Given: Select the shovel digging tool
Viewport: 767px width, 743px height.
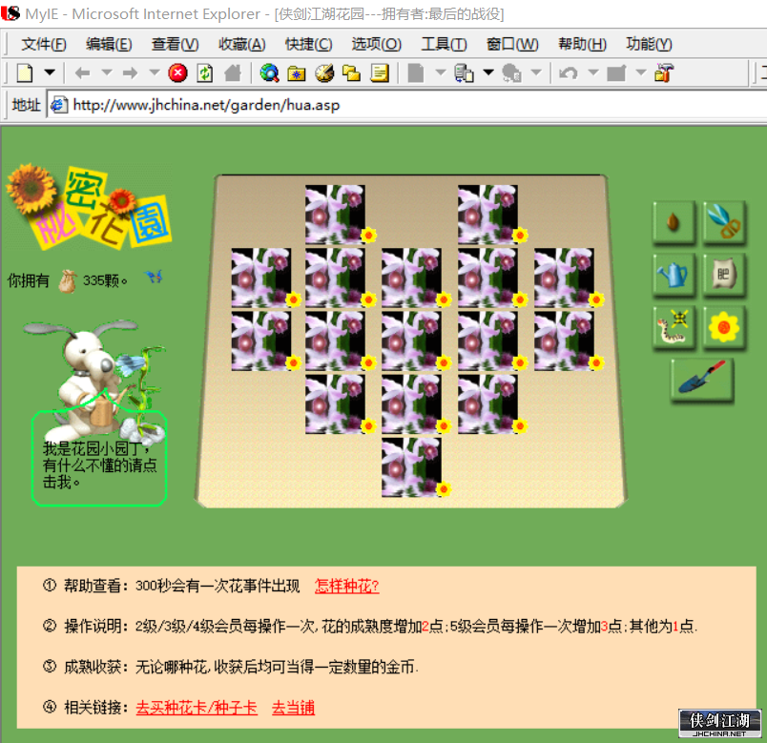Looking at the screenshot, I should (702, 380).
